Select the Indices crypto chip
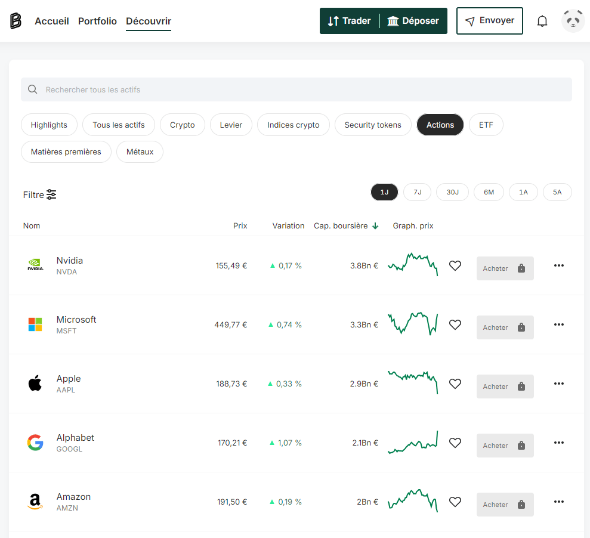Screen dimensions: 590x538 point(294,125)
